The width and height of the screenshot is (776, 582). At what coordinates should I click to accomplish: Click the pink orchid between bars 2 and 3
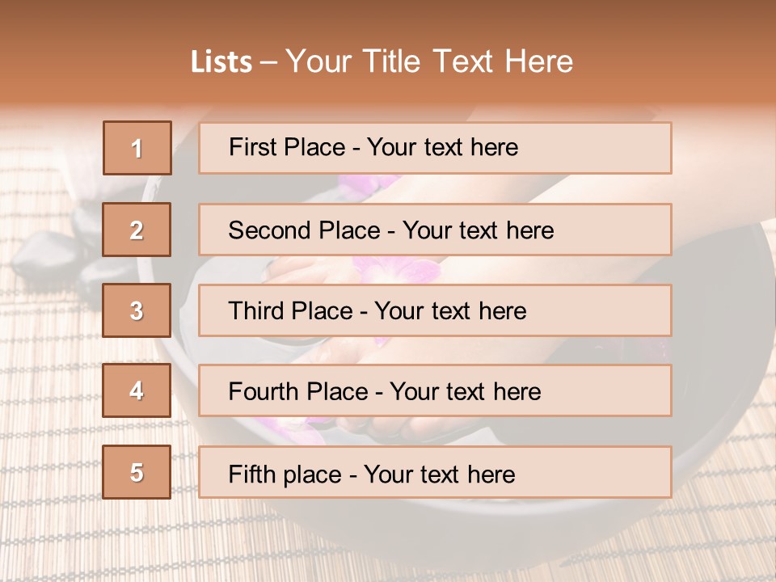[372, 271]
